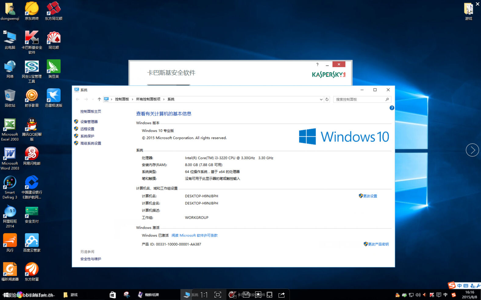Open 远程设置 from the sidebar
The width and height of the screenshot is (481, 300).
(87, 129)
